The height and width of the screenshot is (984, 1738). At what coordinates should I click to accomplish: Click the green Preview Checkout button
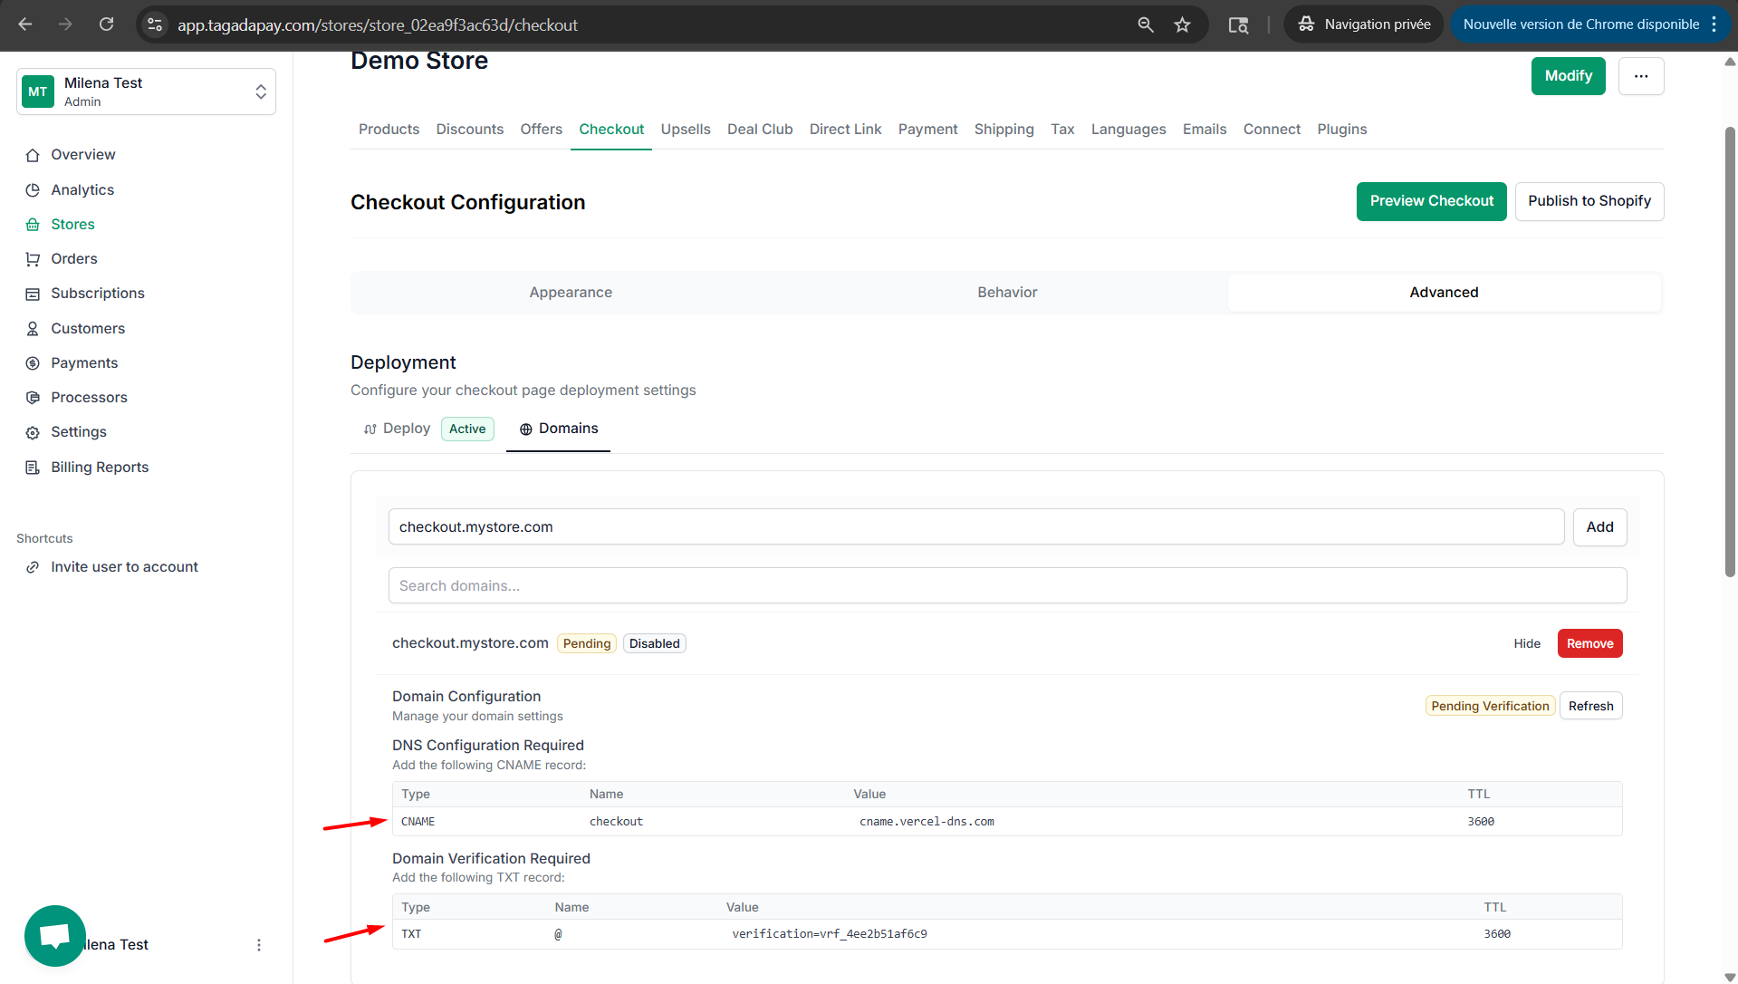pyautogui.click(x=1431, y=201)
